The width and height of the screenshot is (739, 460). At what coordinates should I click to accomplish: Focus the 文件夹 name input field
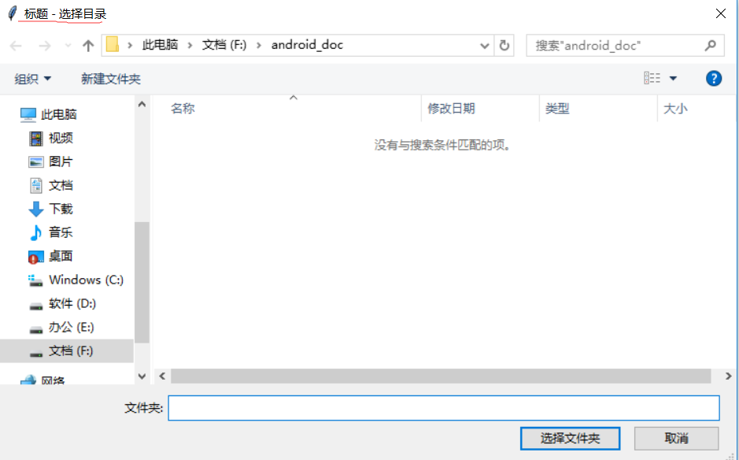coord(444,408)
